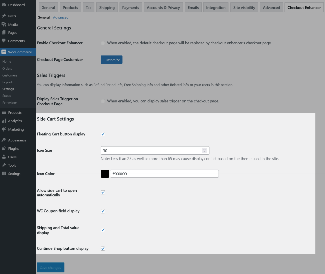
Task: Click the Media library icon
Action: click(x=4, y=24)
